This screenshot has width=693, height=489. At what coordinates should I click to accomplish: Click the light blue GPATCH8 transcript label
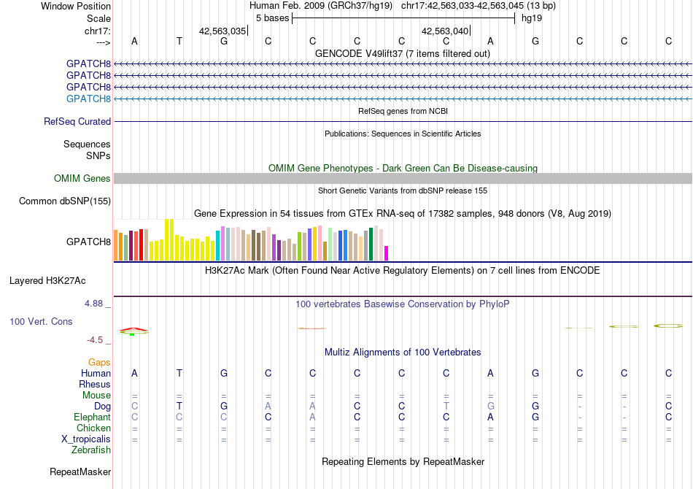[x=88, y=99]
